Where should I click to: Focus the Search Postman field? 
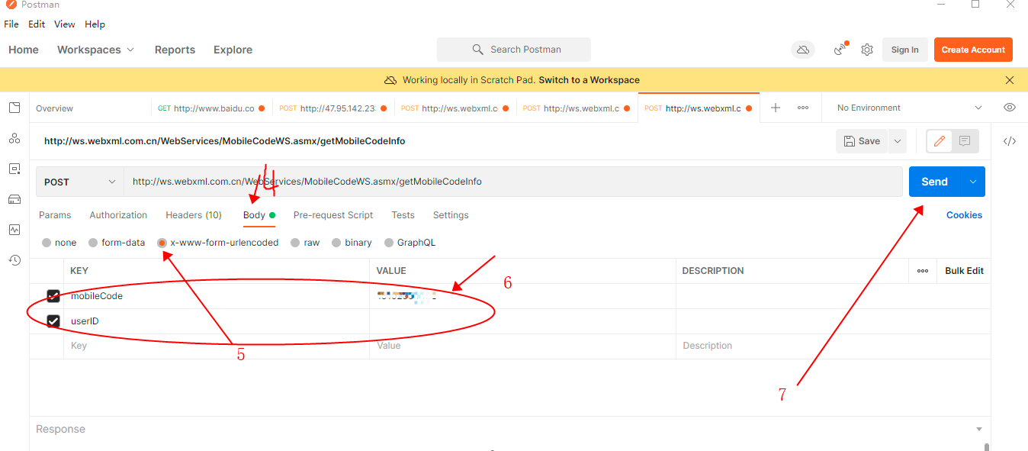[514, 50]
